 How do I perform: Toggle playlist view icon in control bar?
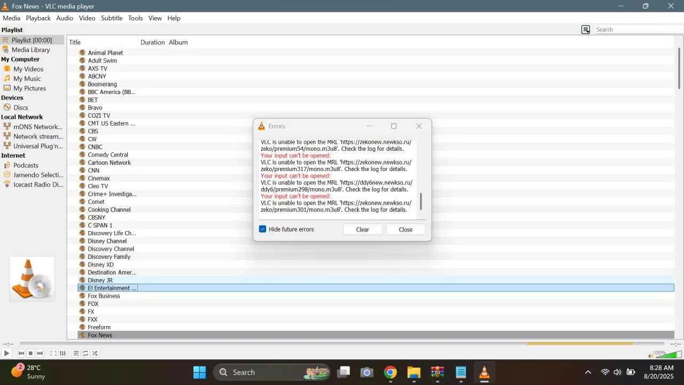pyautogui.click(x=76, y=353)
